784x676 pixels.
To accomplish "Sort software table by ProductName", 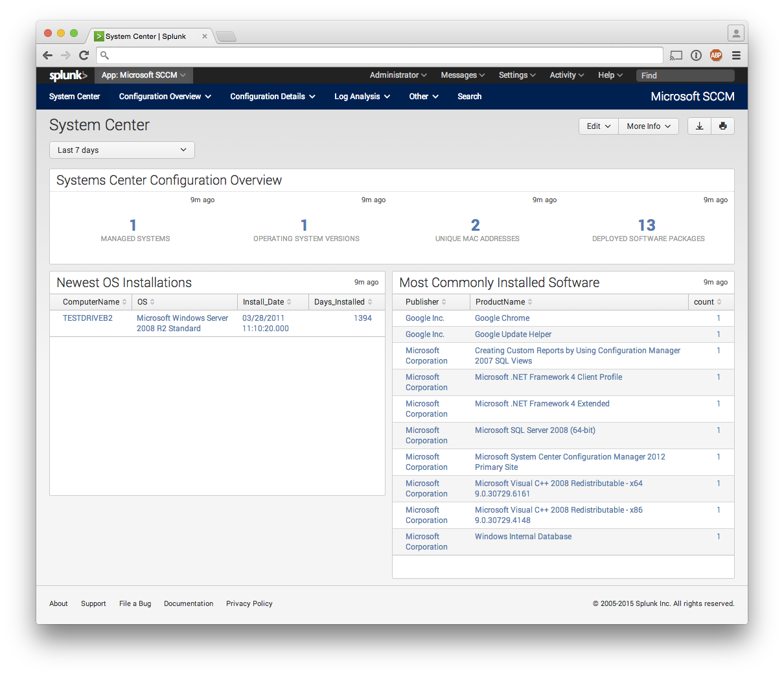I will 504,302.
